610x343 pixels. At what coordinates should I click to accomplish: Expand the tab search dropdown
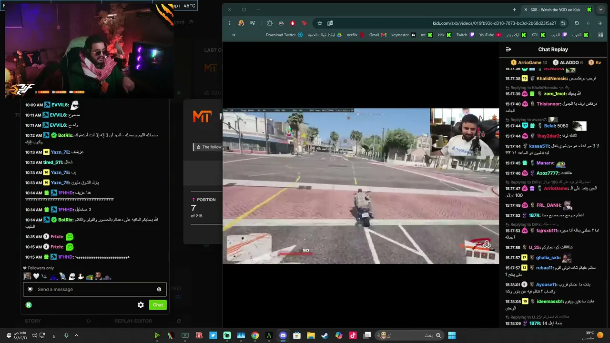coord(600,10)
